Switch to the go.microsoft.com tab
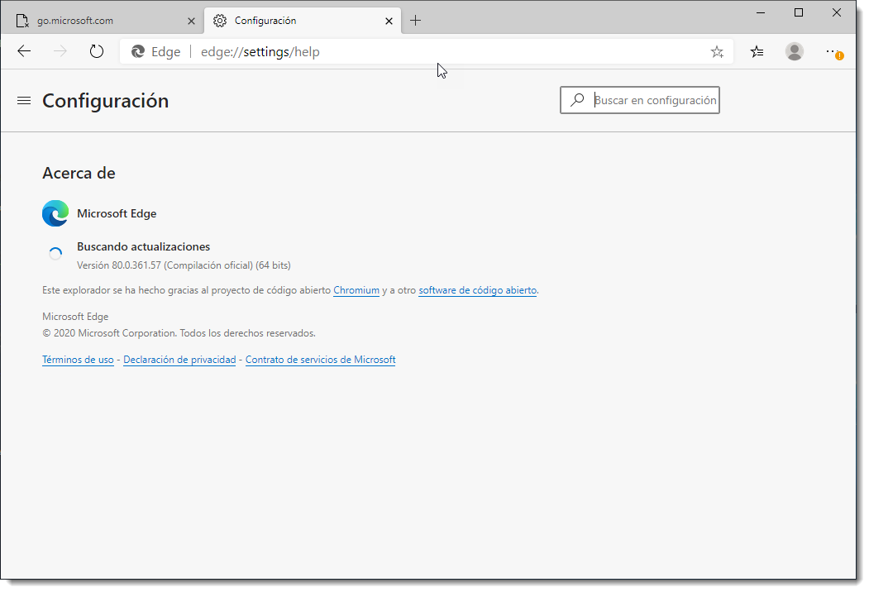The height and width of the screenshot is (592, 869). [103, 21]
